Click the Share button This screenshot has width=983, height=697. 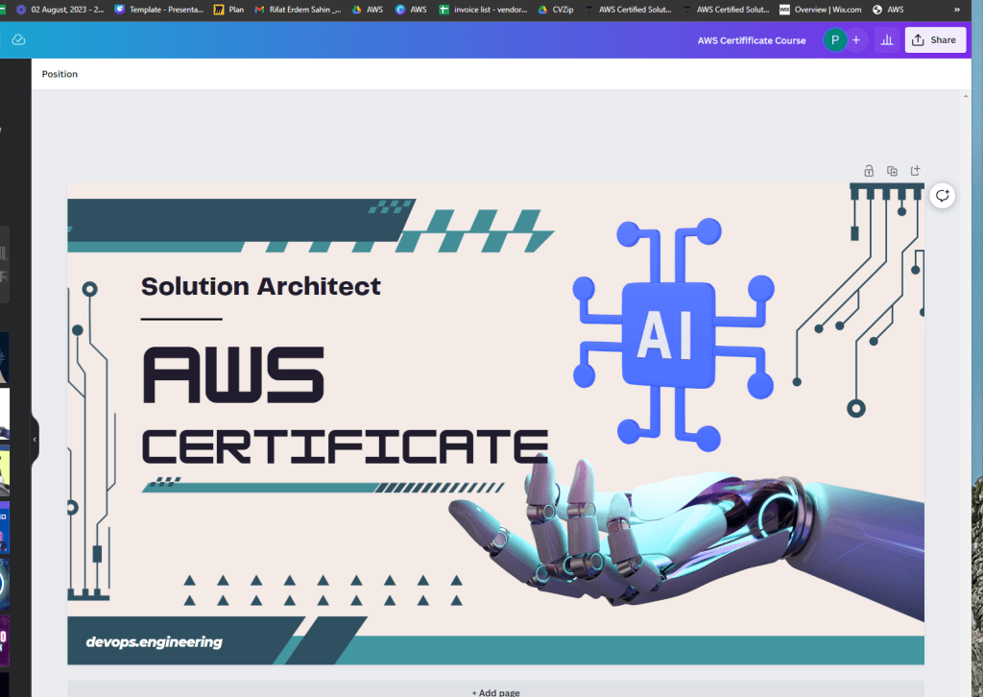click(935, 40)
